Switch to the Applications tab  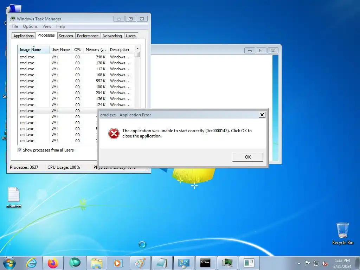pos(24,36)
